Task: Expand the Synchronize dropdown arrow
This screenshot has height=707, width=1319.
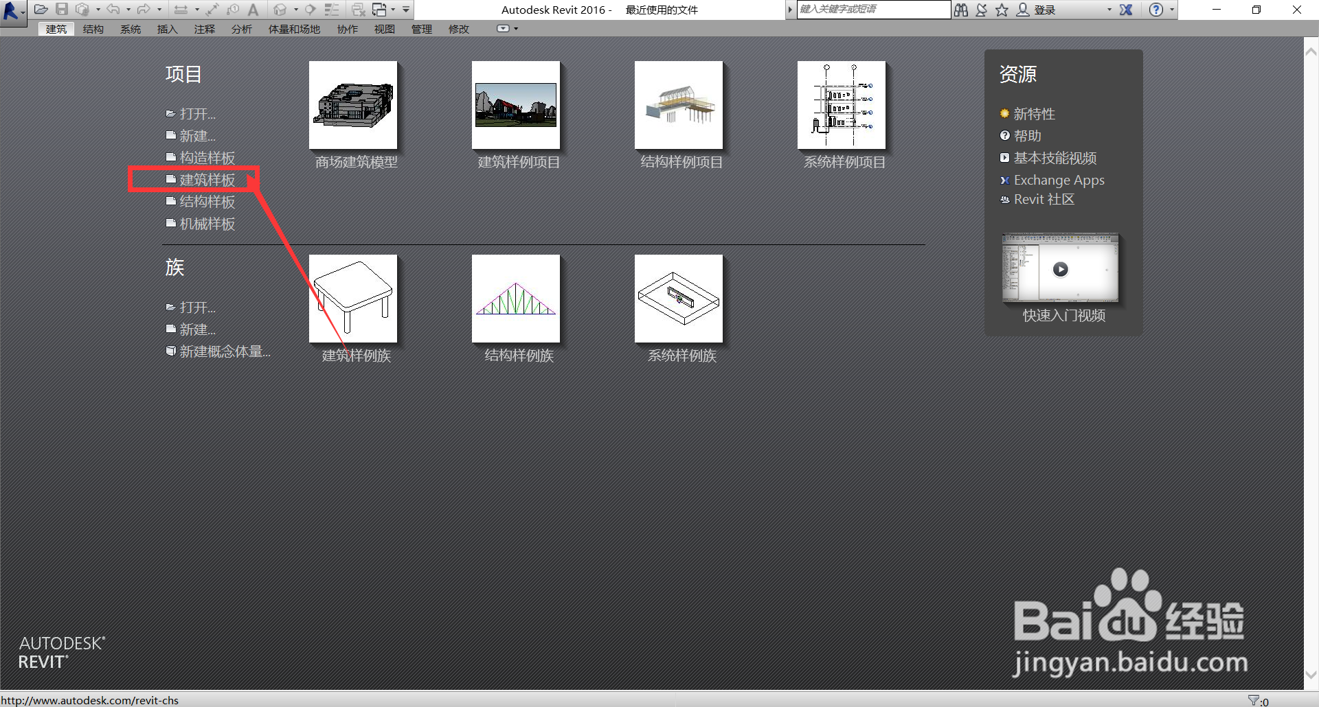Action: [98, 10]
